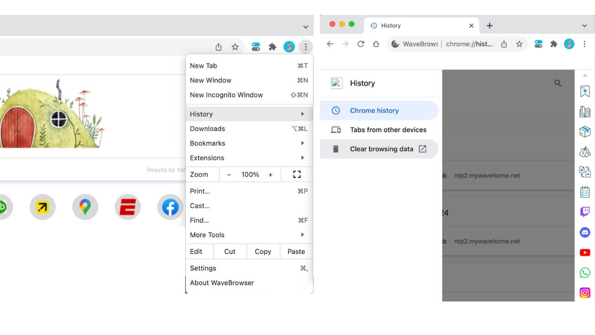
Task: Open the Google Maps shortcut
Action: point(85,207)
